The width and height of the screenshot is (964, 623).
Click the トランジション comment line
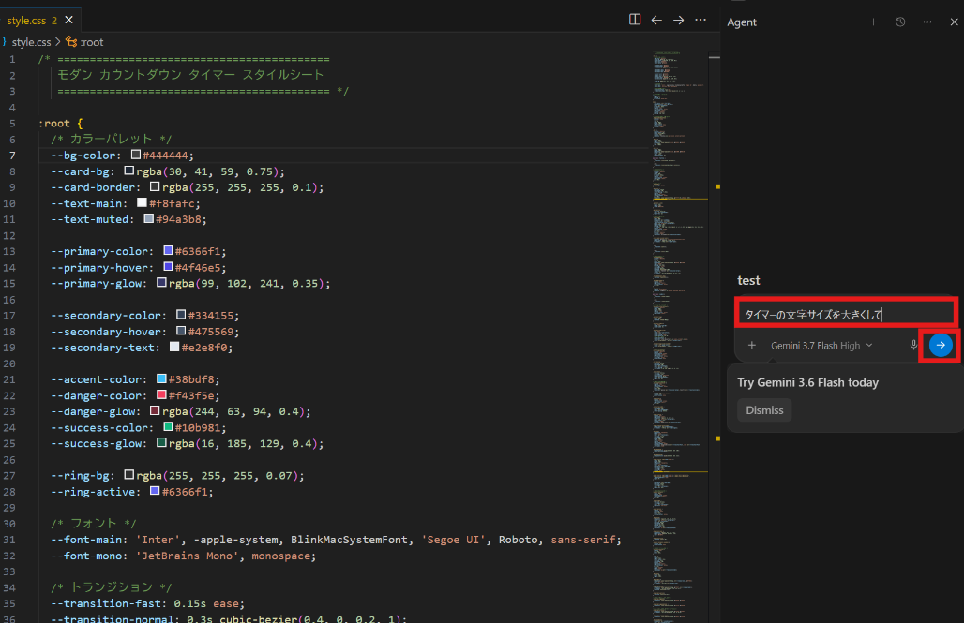click(x=111, y=587)
